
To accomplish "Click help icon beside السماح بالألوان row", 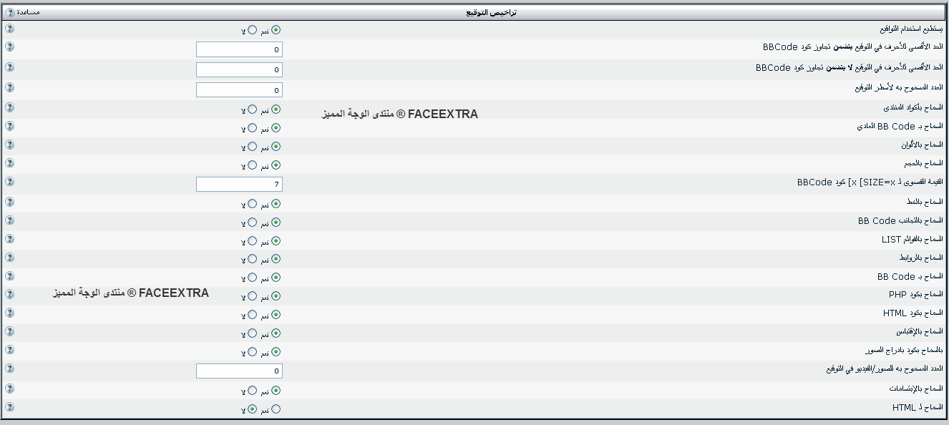I will click(x=9, y=145).
